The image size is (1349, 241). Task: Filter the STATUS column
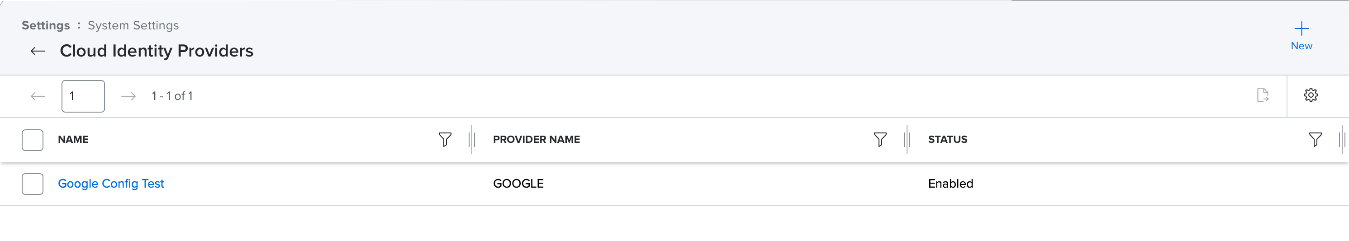click(1315, 139)
